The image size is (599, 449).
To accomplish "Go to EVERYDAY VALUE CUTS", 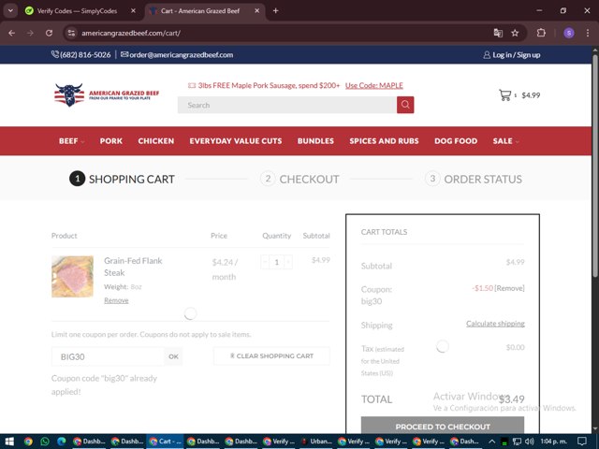I will tap(236, 141).
